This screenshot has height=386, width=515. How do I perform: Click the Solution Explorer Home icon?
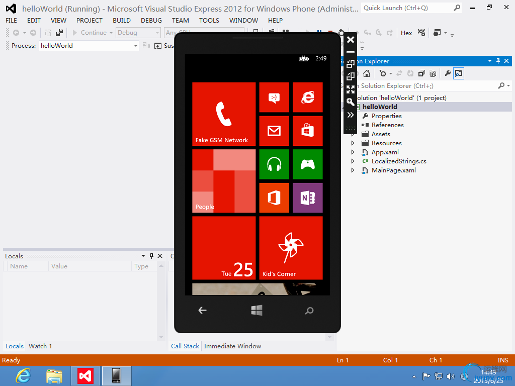367,73
